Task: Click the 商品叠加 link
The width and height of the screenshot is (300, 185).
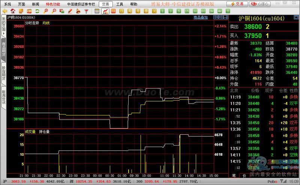Action: [201, 17]
